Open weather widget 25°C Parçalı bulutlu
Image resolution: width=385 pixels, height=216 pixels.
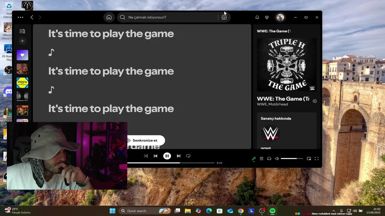(x=17, y=211)
